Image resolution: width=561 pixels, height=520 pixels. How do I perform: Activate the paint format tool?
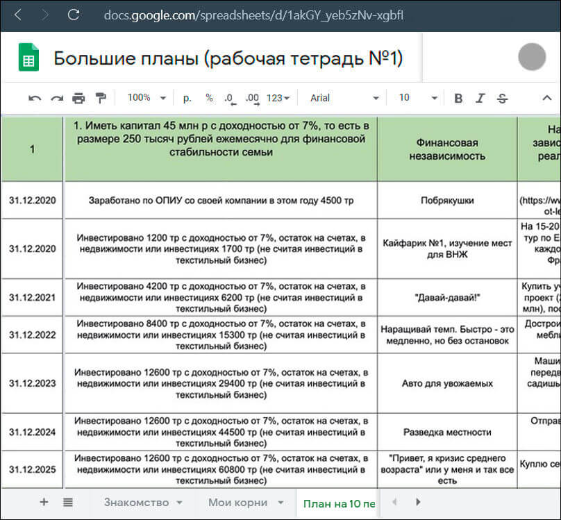coord(101,98)
